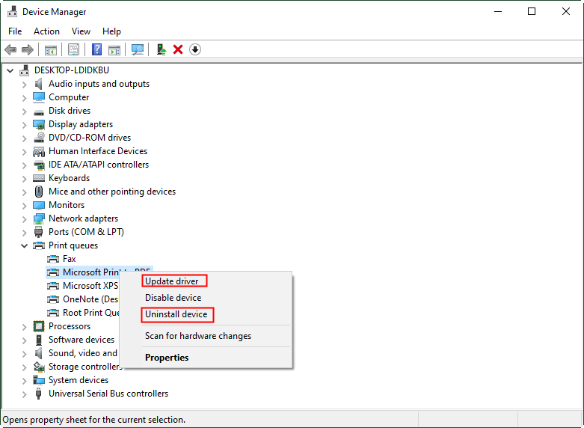Click the monitor Scan for hardware changes toolbar icon
The width and height of the screenshot is (584, 428).
coord(138,49)
